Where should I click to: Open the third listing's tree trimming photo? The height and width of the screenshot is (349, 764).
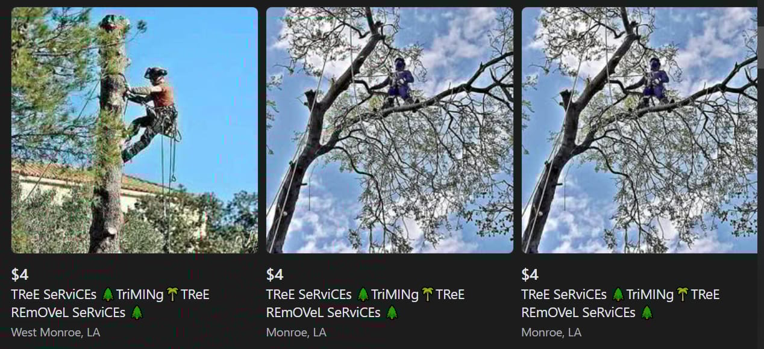[x=639, y=130]
